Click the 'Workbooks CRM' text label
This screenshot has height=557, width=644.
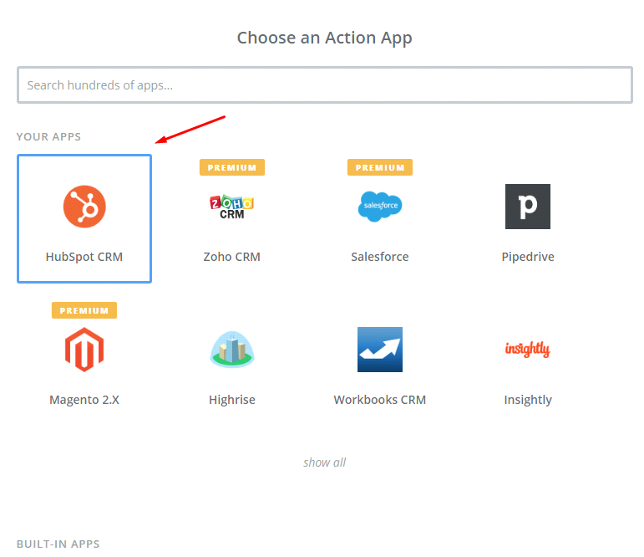[380, 400]
